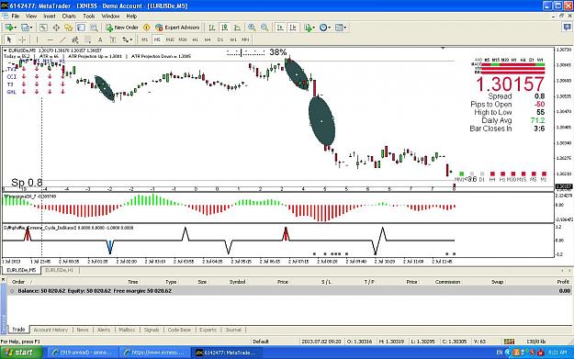Open the New Chart toolbar icon
This screenshot has width=574, height=359.
8,28
